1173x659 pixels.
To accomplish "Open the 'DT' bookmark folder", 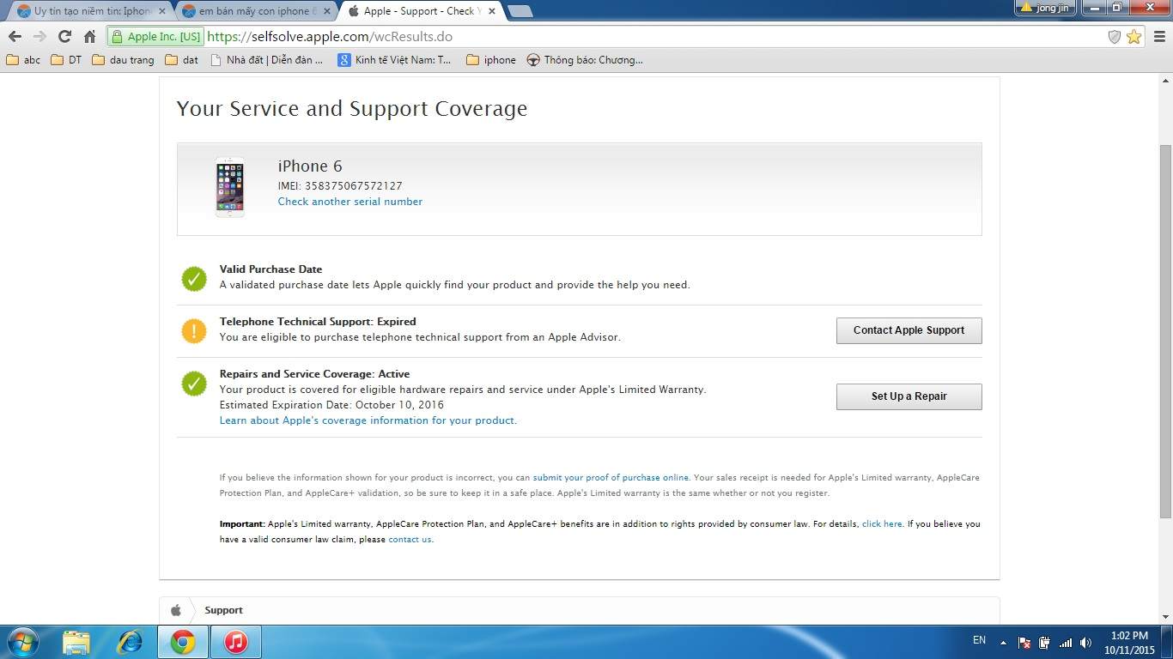I will click(x=66, y=60).
